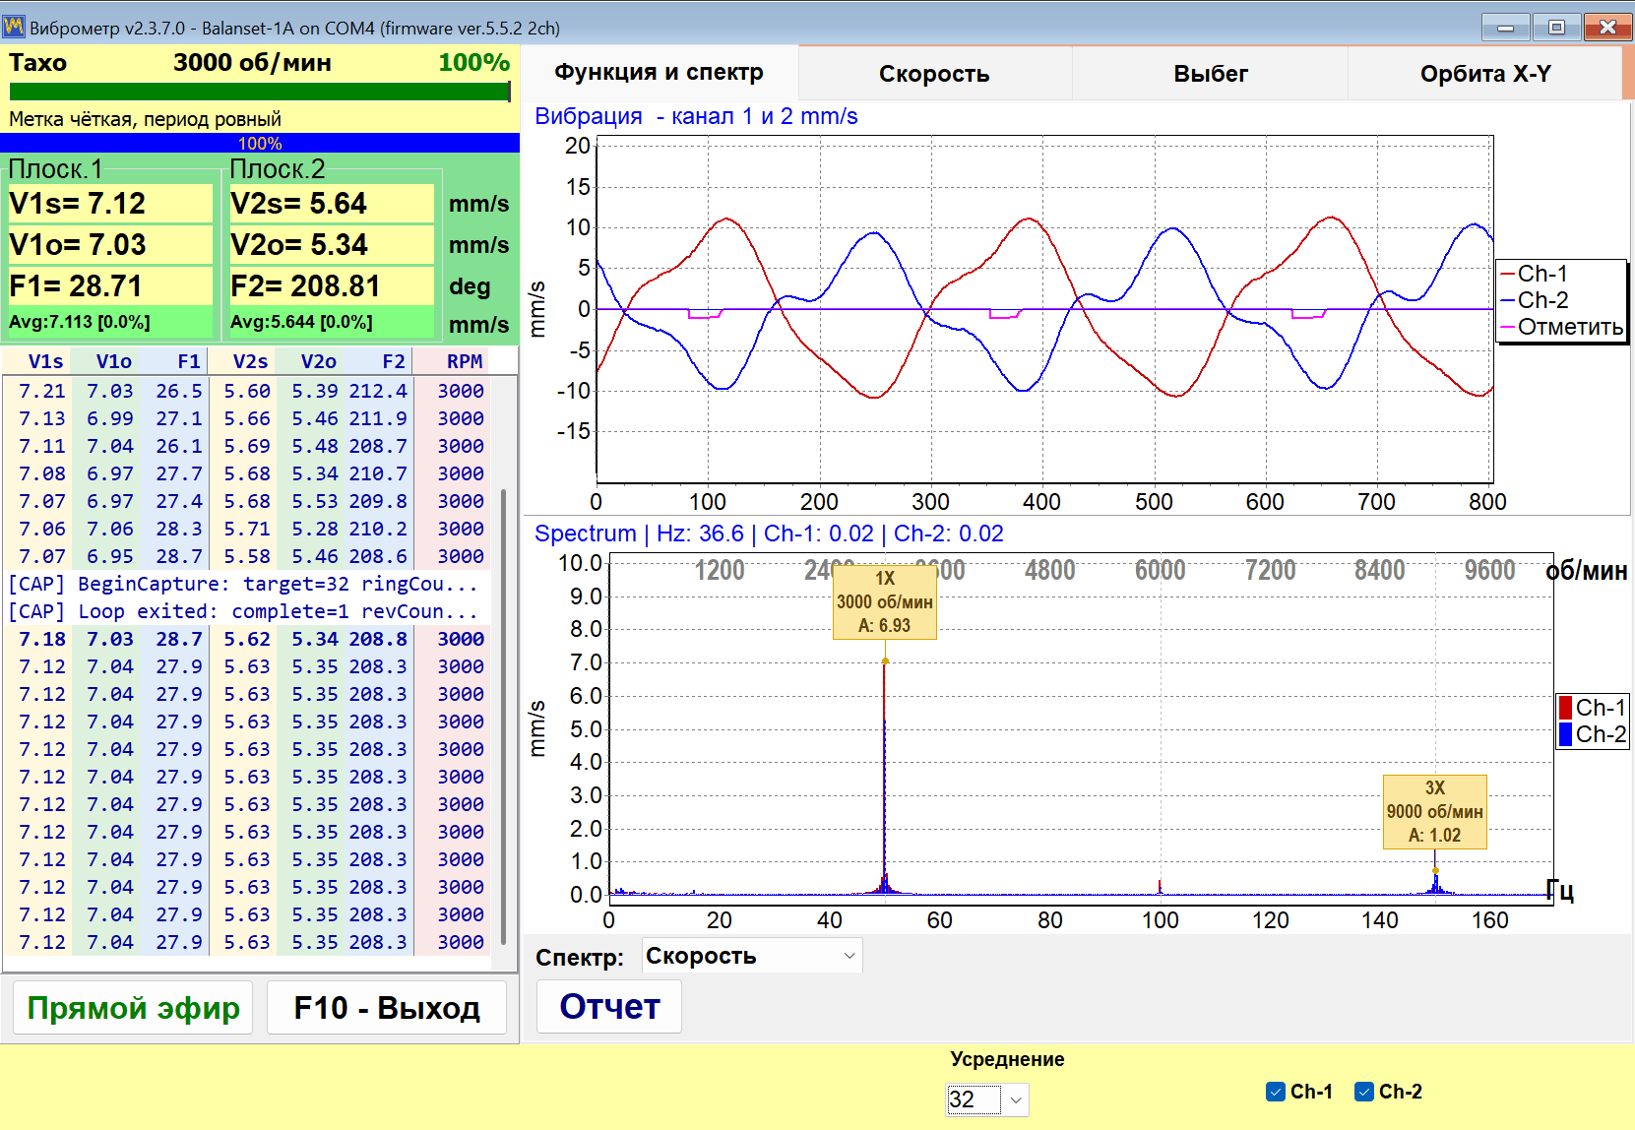Click the V1o= 7.03 reading

(x=109, y=245)
